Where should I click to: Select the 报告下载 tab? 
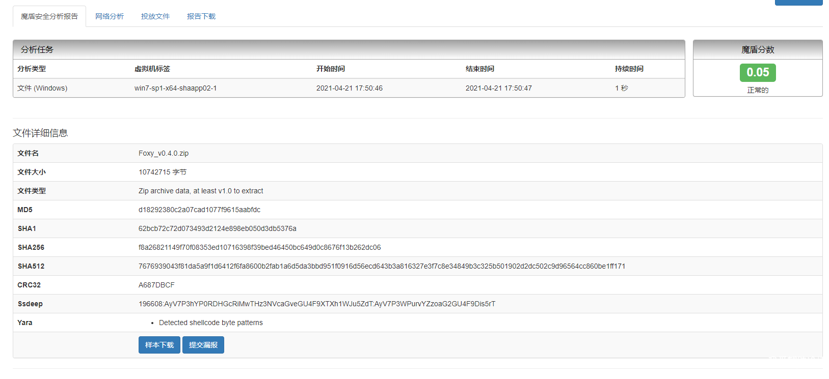201,16
